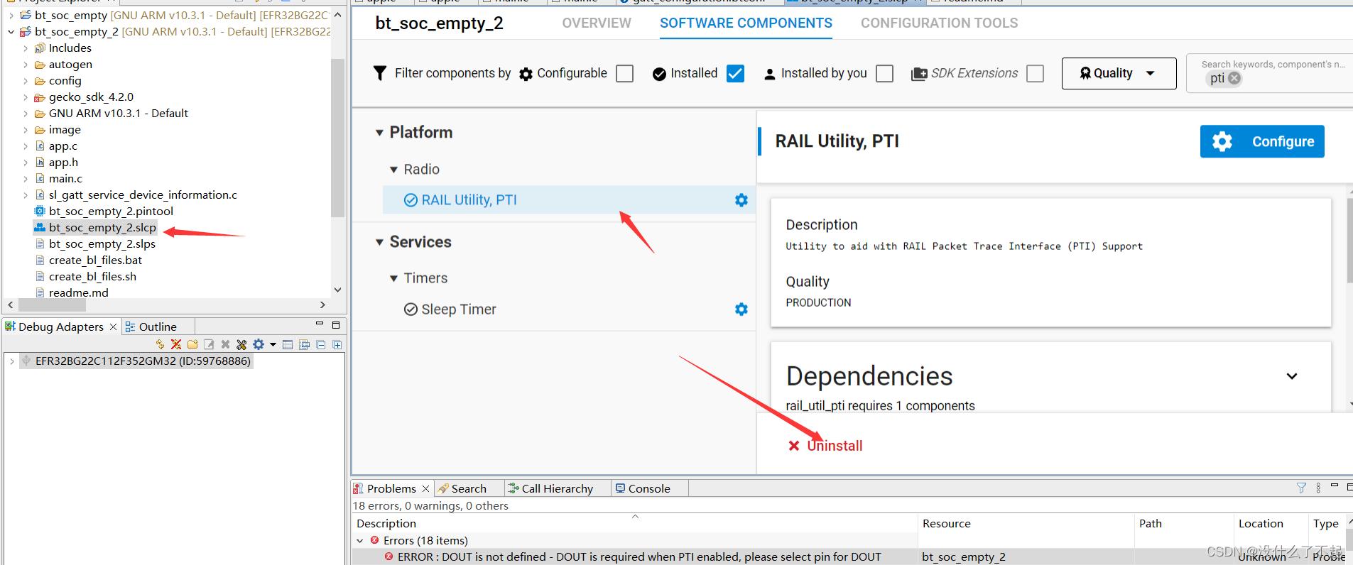Open the CONFIGURATION TOOLS tab

(x=939, y=23)
